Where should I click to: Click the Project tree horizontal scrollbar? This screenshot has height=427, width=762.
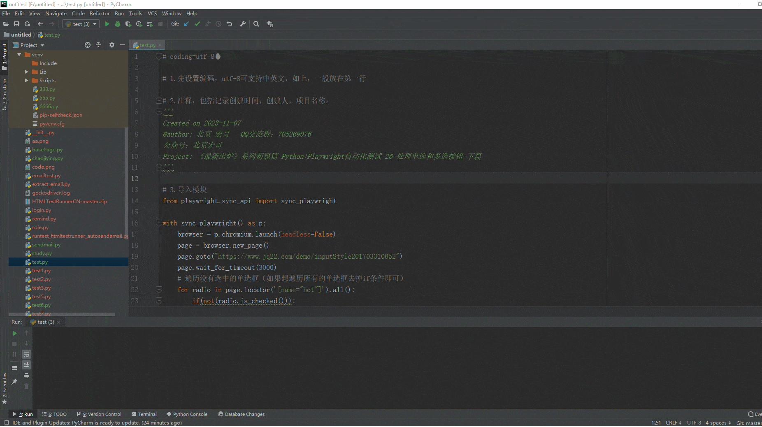click(x=62, y=314)
